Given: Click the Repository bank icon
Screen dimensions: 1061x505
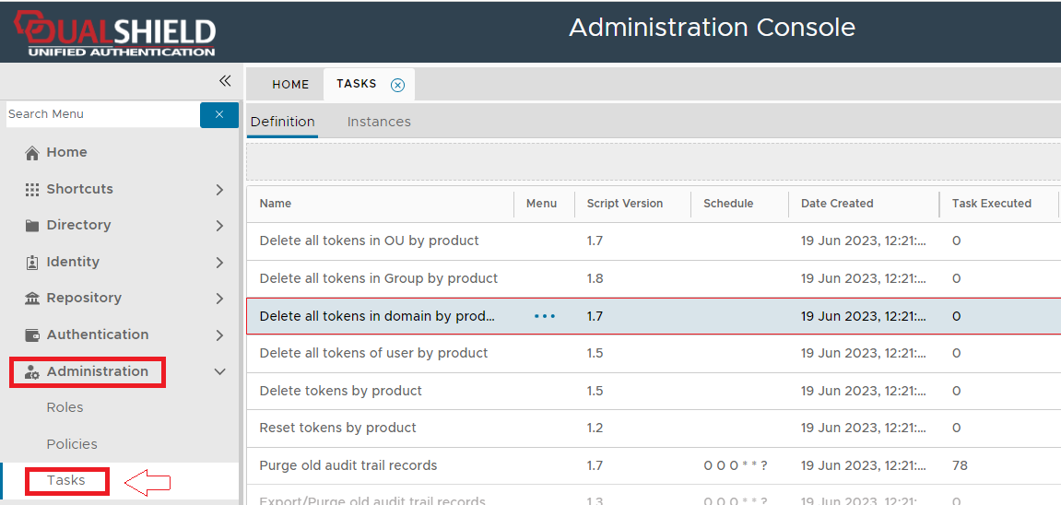Looking at the screenshot, I should tap(32, 299).
